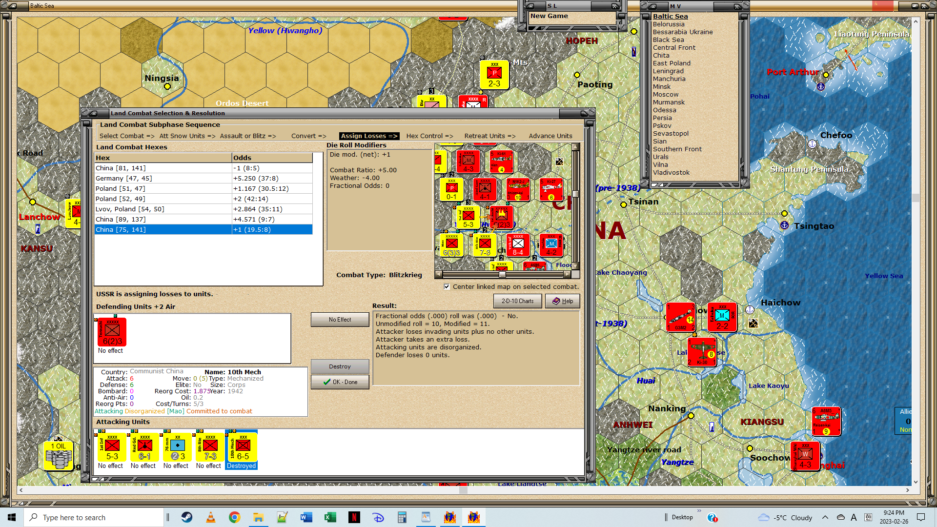Image resolution: width=937 pixels, height=527 pixels.
Task: Open the 2D10 Charts
Action: [x=518, y=301]
